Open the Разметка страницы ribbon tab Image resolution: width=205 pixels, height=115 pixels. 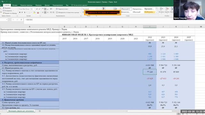(26, 5)
